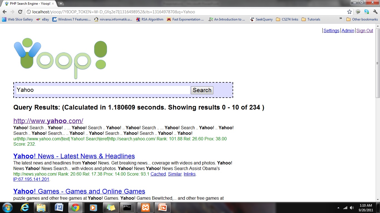Switch to PowerPoint in taskbar
The width and height of the screenshot is (380, 213).
162,207
